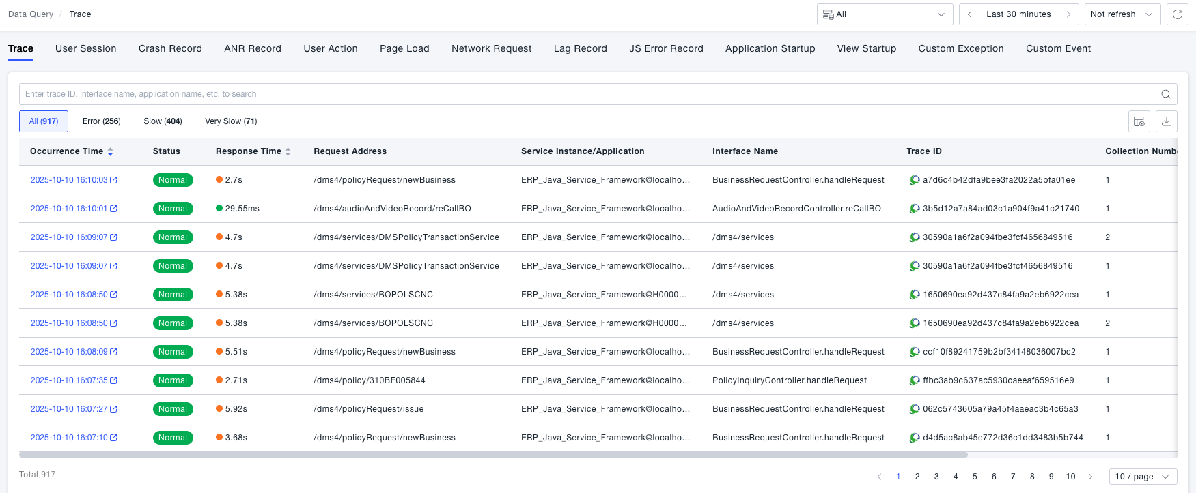Image resolution: width=1196 pixels, height=493 pixels.
Task: Click the horizontal table scrollbar
Action: tap(493, 454)
